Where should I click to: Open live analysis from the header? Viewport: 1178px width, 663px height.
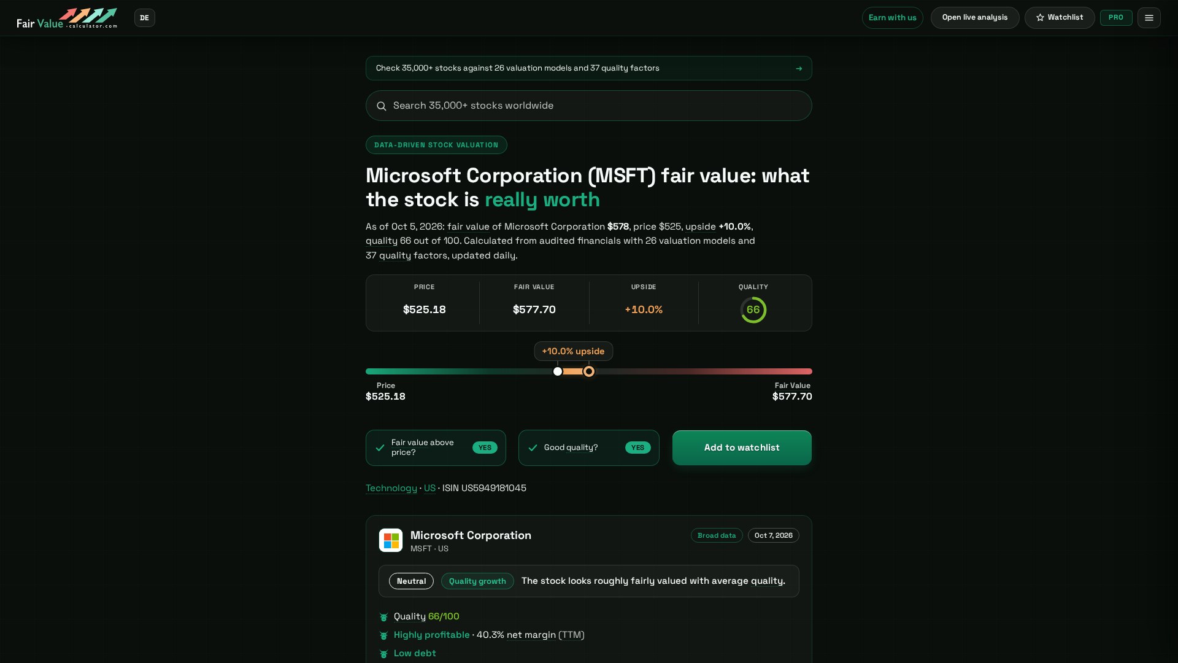coord(975,18)
